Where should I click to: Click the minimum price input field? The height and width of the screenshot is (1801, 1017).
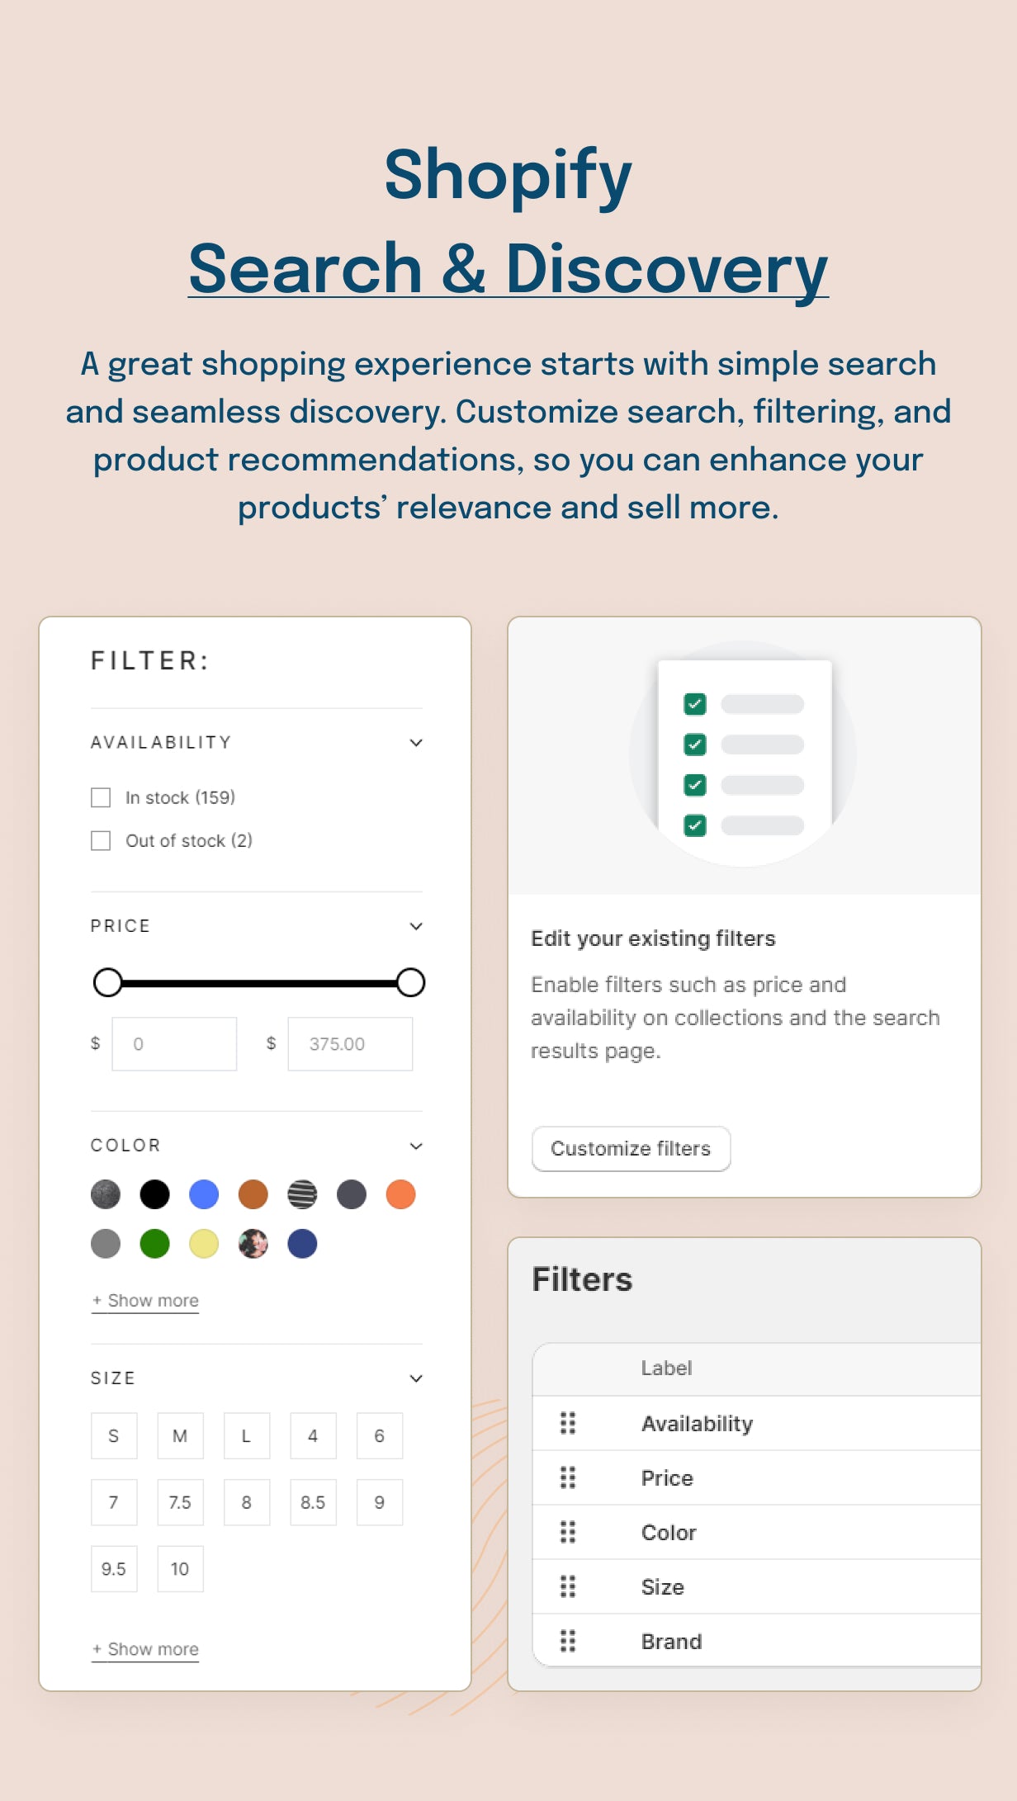coord(174,1044)
